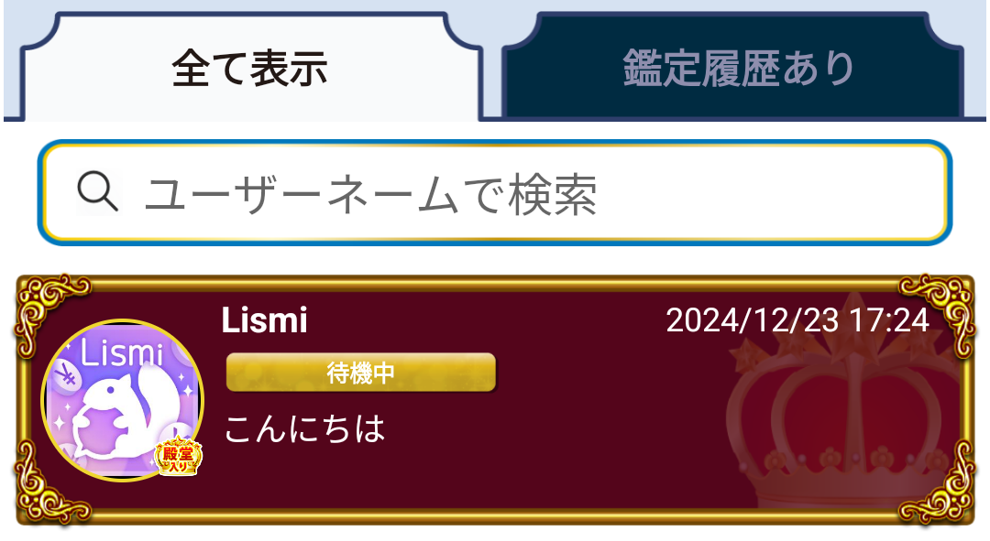Focus the ユーザーネームで検索 search field

[x=495, y=192]
